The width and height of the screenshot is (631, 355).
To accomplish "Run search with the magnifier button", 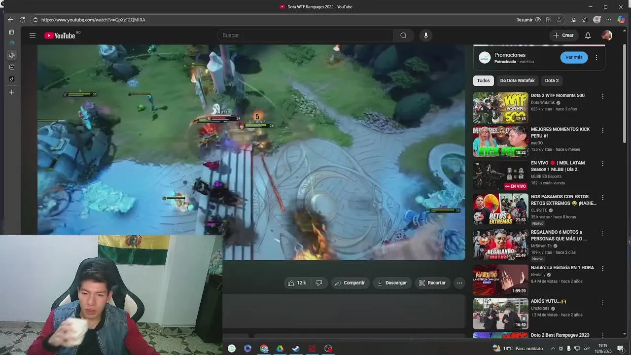I will point(403,35).
